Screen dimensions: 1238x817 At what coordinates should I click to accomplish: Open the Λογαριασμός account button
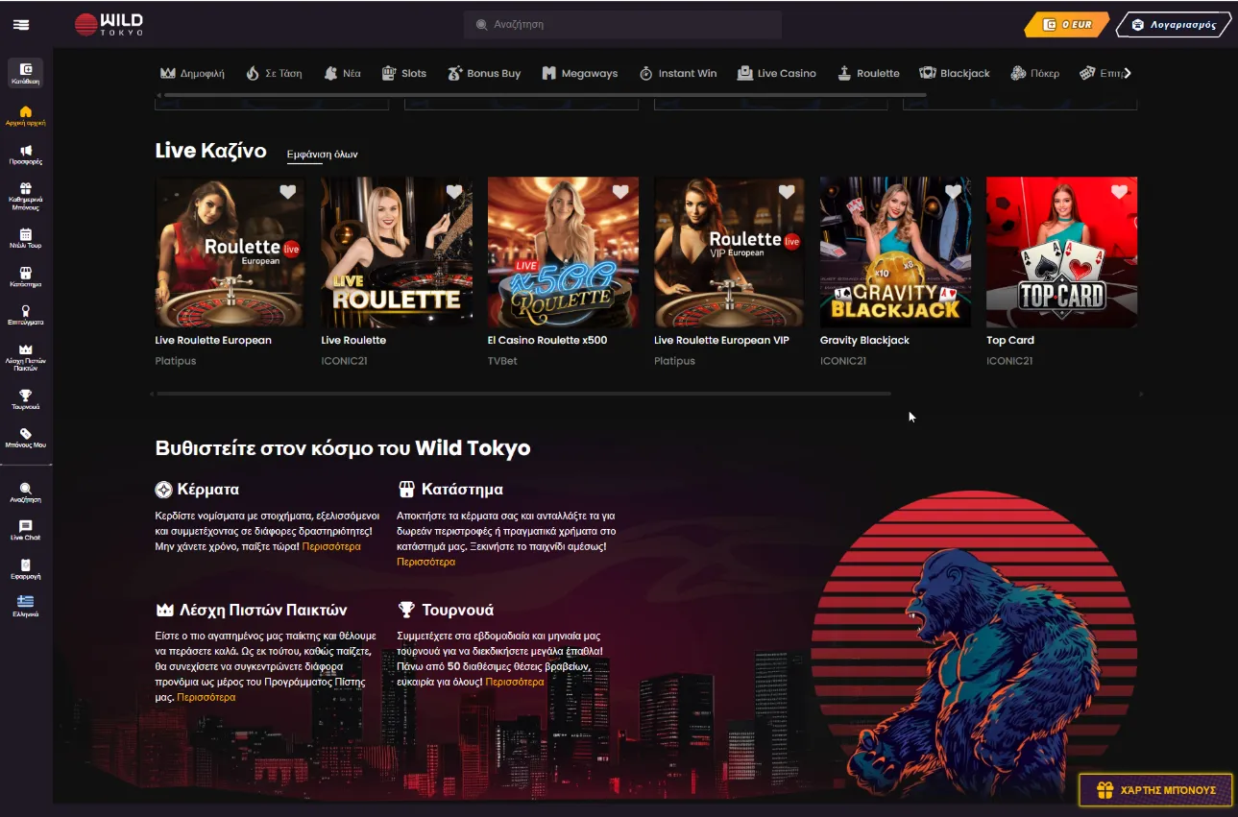point(1174,25)
